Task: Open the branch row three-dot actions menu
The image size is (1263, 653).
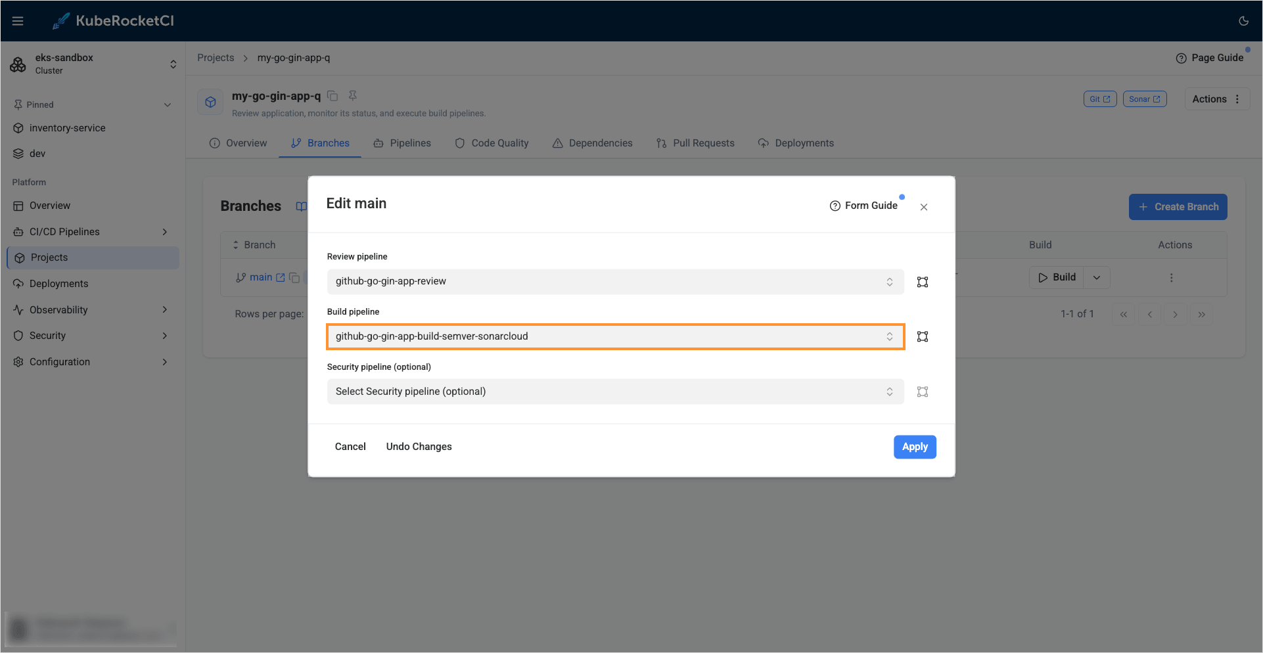Action: pyautogui.click(x=1172, y=277)
